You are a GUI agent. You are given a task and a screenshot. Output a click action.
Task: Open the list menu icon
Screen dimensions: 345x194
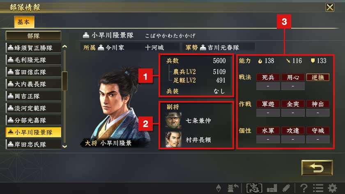[318, 188]
